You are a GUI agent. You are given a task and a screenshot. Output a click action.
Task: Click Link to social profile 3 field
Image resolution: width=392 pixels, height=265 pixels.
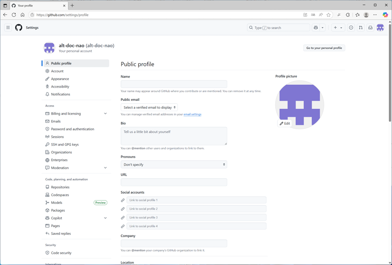pyautogui.click(x=196, y=218)
